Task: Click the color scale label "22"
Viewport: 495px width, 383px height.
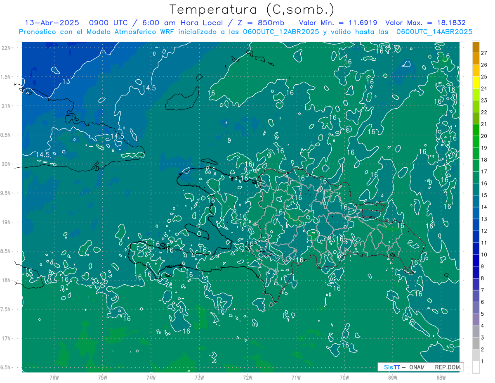Action: pyautogui.click(x=484, y=112)
